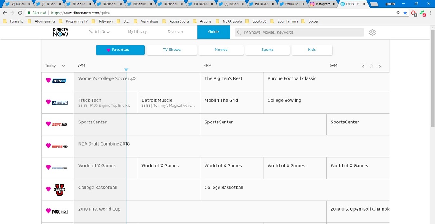This screenshot has height=224, width=435.
Task: Toggle ESPN HD favorite heart
Action: tap(48, 124)
